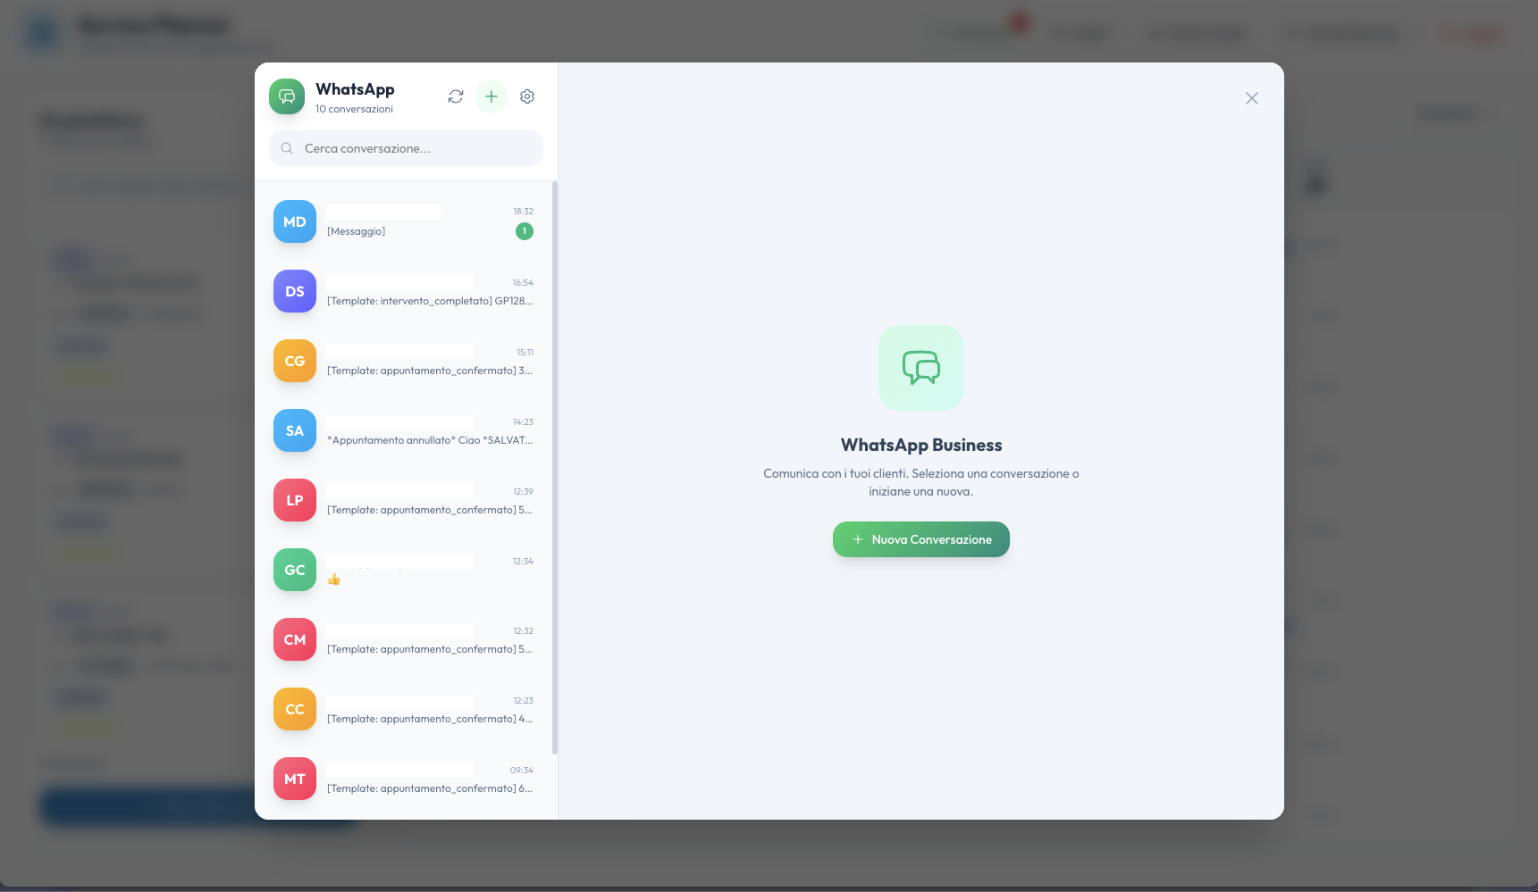Open the WhatsApp settings gear
This screenshot has width=1538, height=892.
click(527, 96)
